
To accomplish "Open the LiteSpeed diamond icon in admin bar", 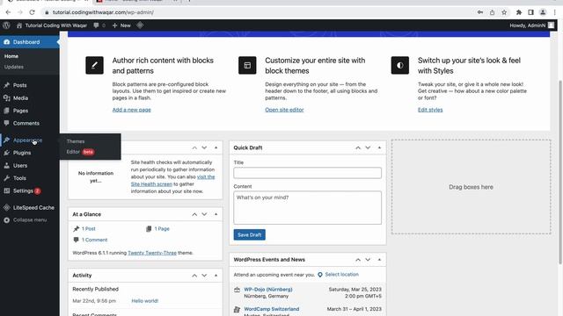I will click(x=140, y=25).
